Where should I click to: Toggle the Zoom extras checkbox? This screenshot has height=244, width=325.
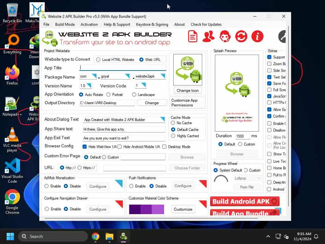pos(269,64)
